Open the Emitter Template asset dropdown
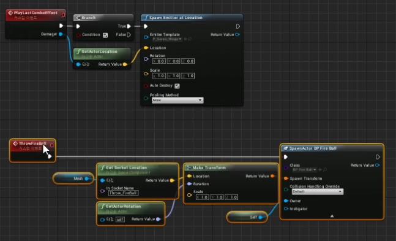Viewport: 396px width, 241px height. 167,39
